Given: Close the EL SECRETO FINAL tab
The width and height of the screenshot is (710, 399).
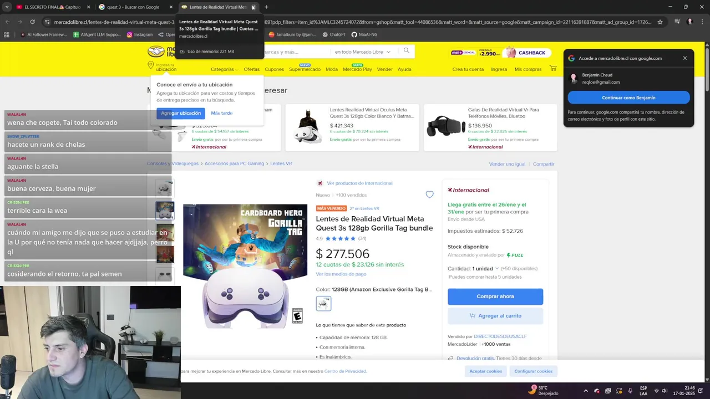Looking at the screenshot, I should tap(88, 7).
